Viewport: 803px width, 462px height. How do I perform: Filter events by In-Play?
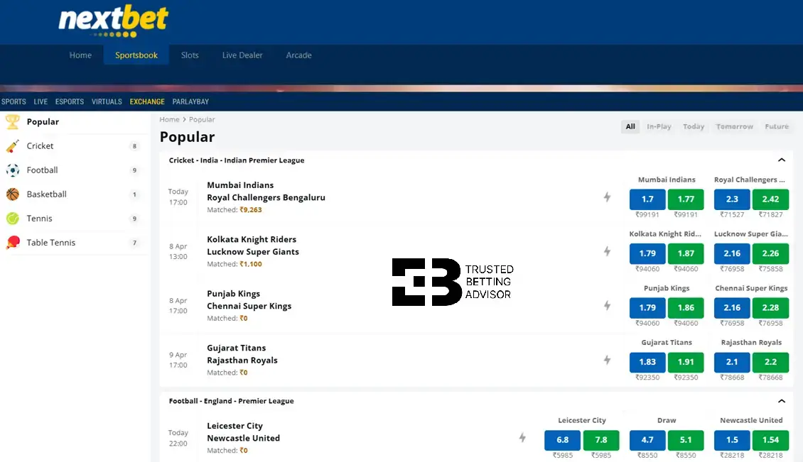[x=659, y=126]
